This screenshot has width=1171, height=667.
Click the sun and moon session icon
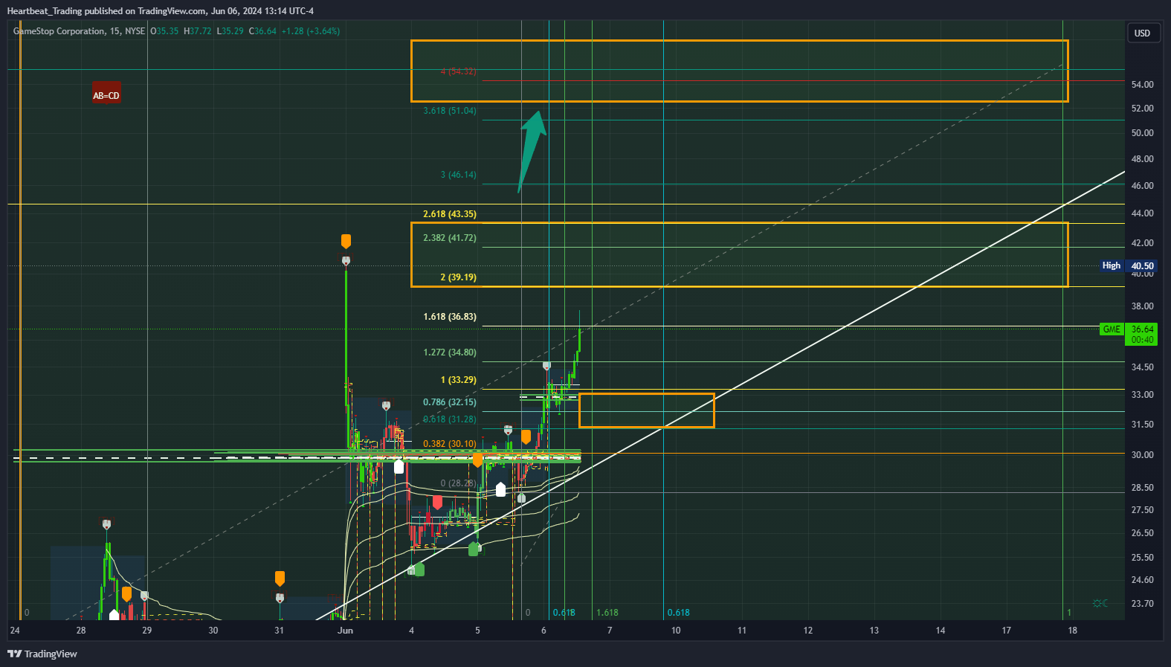tap(1100, 603)
